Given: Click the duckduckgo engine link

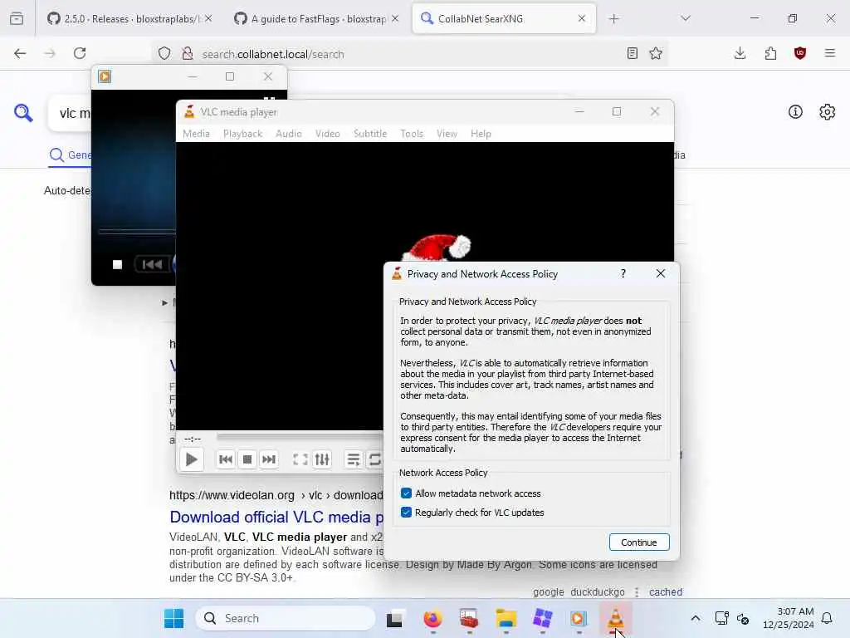Looking at the screenshot, I should 598,591.
